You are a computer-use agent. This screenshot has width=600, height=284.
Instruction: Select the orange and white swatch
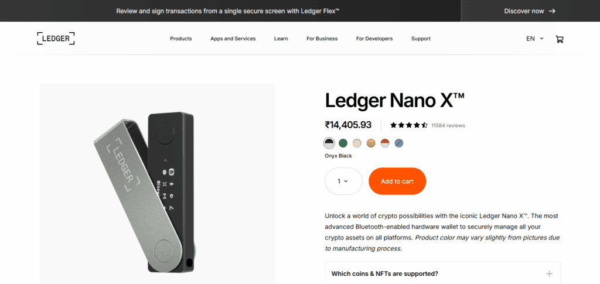coord(385,143)
